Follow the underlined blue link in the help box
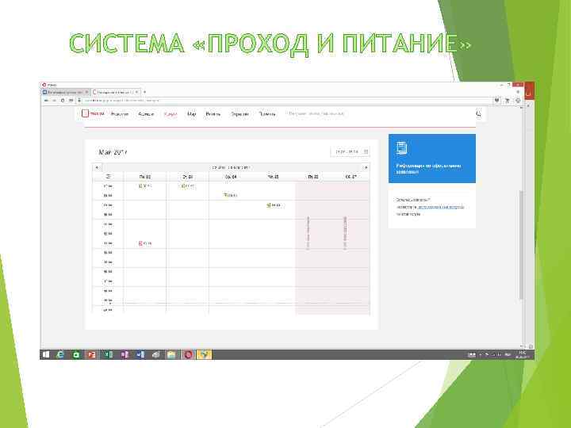 click(x=441, y=207)
